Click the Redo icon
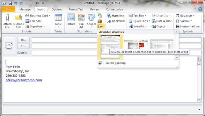This screenshot has height=116, width=205. tap(21, 3)
